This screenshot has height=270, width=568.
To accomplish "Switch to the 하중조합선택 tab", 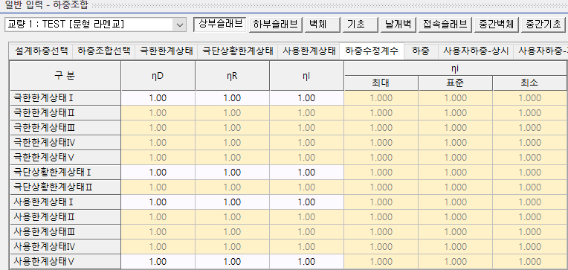I will 103,51.
